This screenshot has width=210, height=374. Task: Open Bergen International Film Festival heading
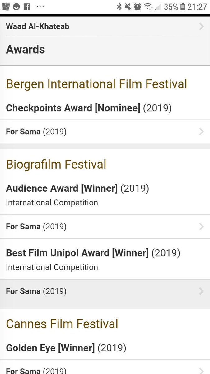[96, 84]
